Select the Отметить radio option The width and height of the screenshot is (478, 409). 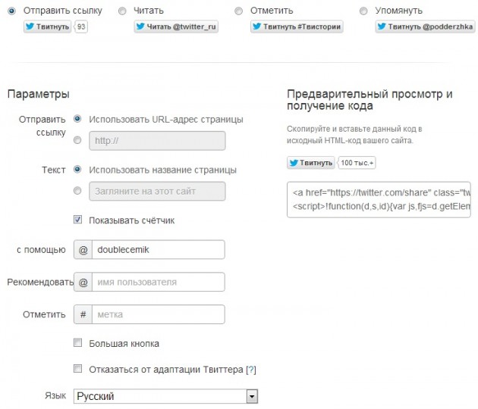[239, 11]
